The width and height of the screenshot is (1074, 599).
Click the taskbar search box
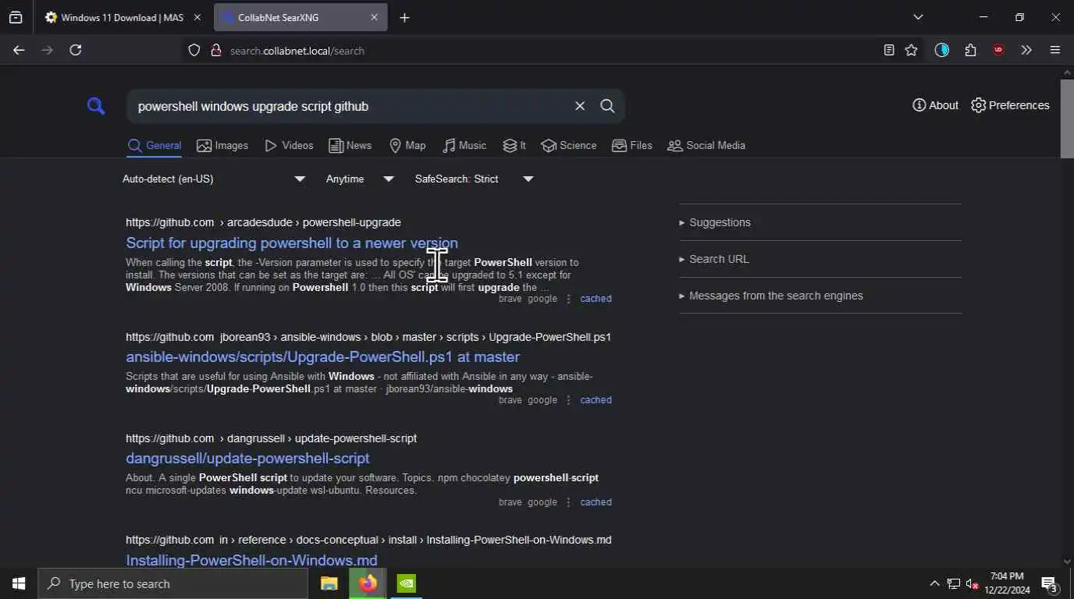pos(172,583)
